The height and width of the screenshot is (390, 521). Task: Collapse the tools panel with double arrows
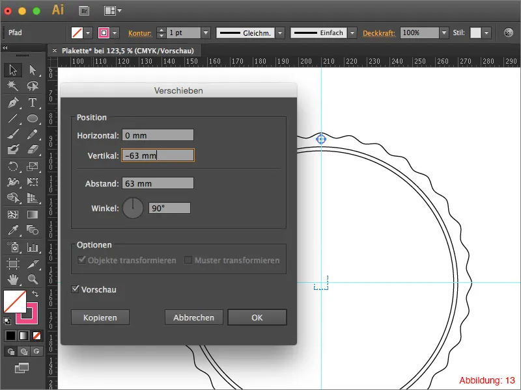point(5,48)
